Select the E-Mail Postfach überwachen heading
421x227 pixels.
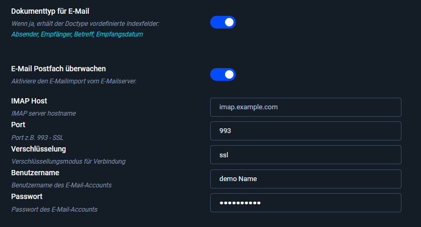59,69
